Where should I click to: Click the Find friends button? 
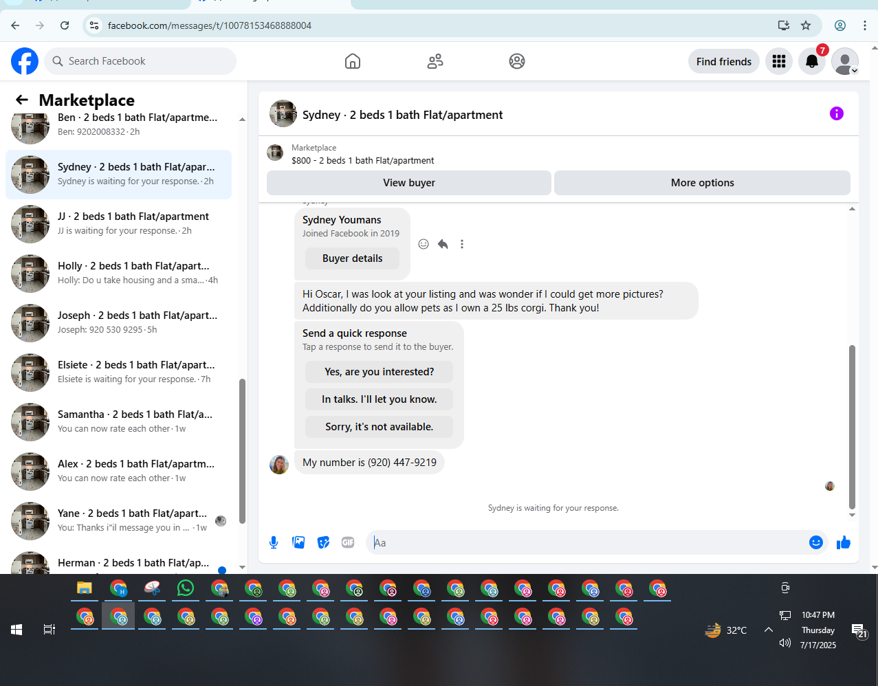[x=724, y=61]
